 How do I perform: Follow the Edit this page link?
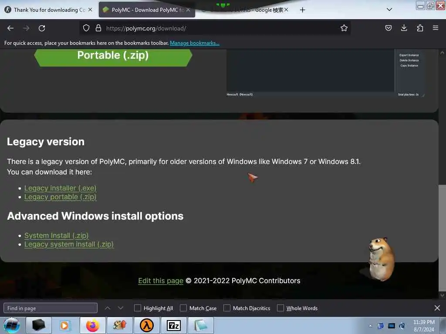(161, 281)
